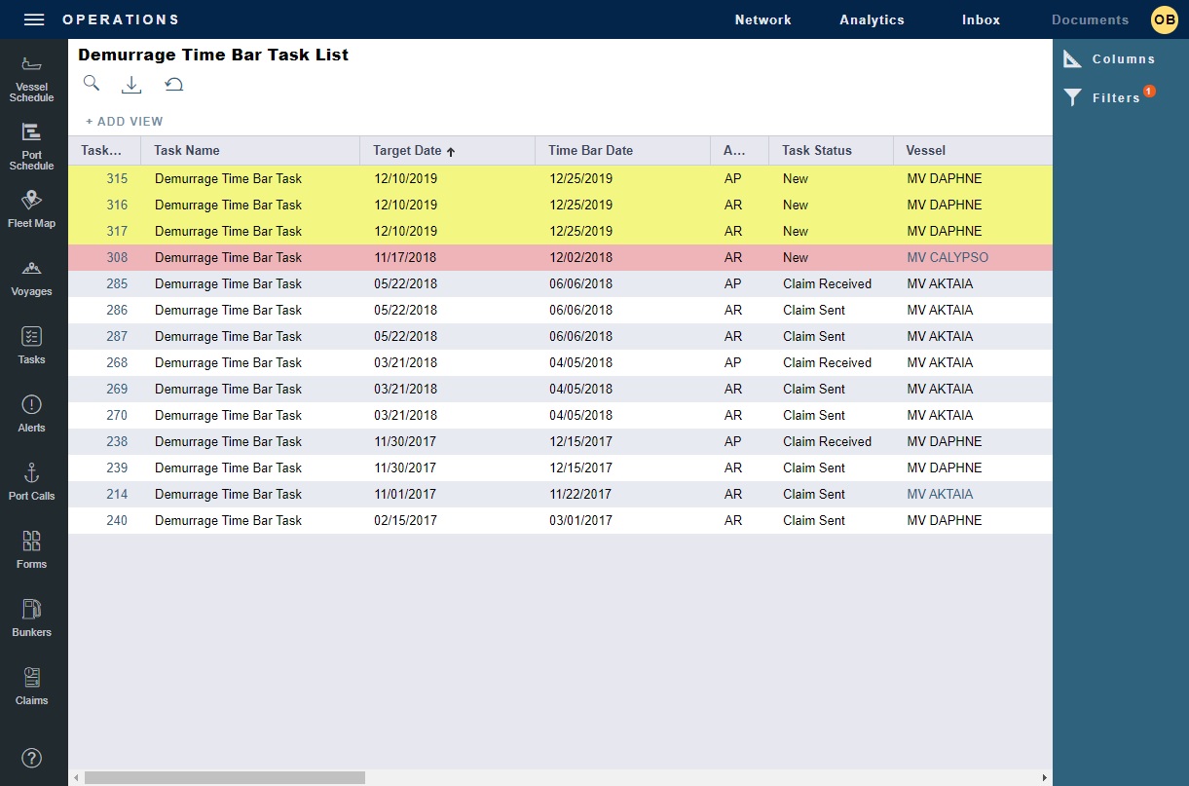Select the Analytics menu item
The image size is (1189, 786).
872,19
